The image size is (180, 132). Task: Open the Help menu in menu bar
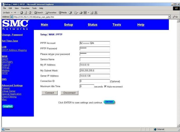tap(41, 8)
